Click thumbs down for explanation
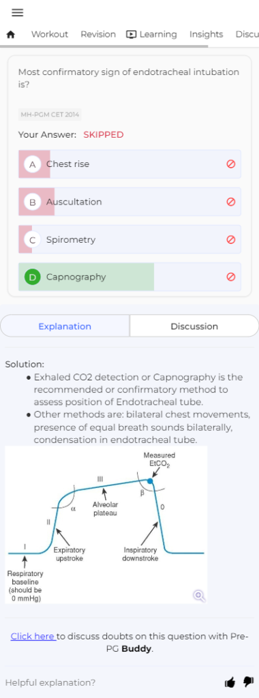Viewport: 259px width, 698px height. [248, 682]
